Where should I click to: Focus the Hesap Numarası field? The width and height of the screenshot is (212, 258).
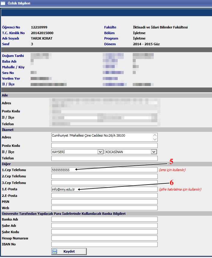coord(104,238)
